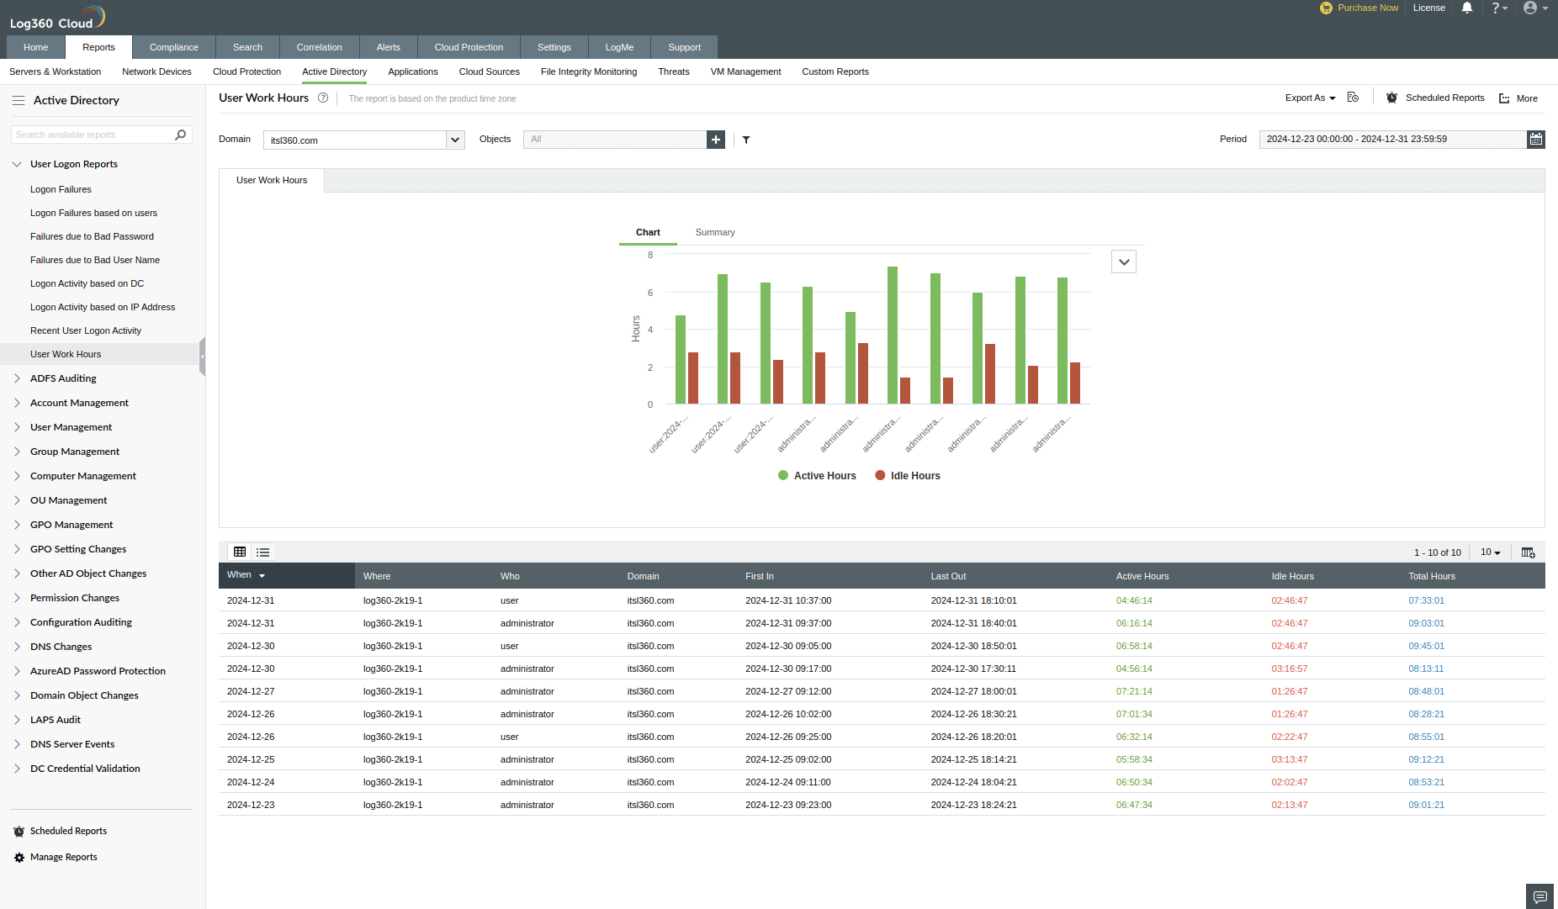
Task: Sort by the Idle Hours column header
Action: click(1293, 577)
